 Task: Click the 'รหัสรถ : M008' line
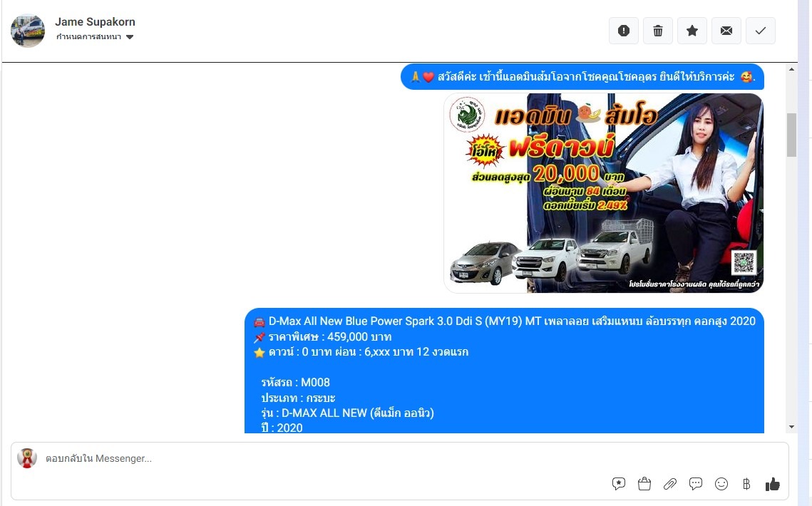click(x=295, y=382)
